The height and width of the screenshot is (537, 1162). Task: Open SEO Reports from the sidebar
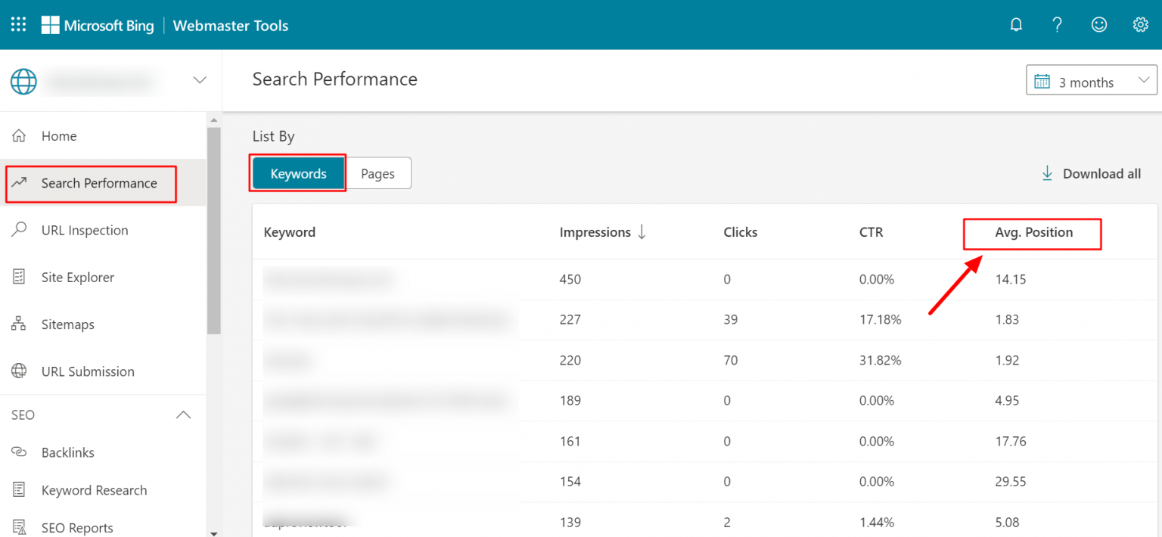click(x=76, y=527)
